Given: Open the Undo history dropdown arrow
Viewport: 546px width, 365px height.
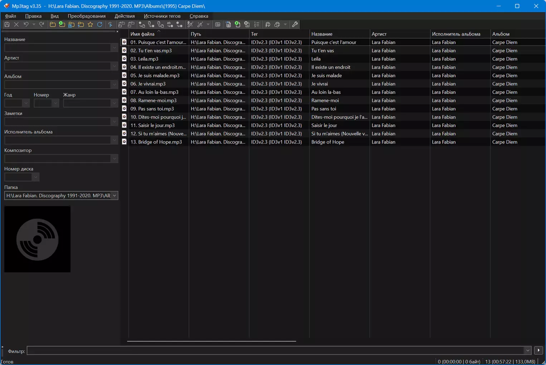Looking at the screenshot, I should click(x=34, y=24).
